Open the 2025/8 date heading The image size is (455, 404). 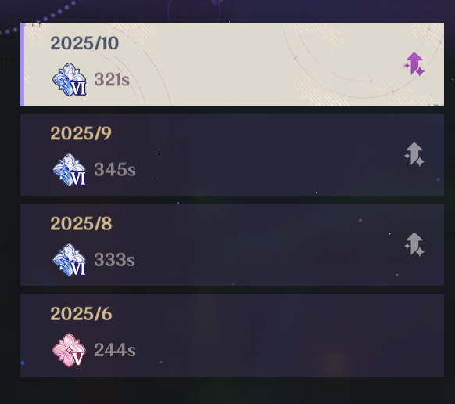[x=81, y=223]
